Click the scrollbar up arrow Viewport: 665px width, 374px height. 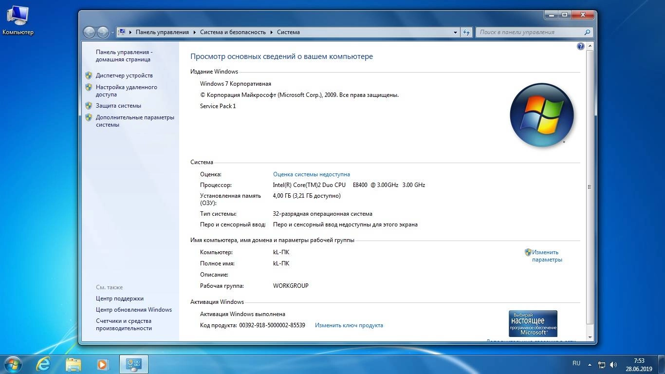point(590,46)
